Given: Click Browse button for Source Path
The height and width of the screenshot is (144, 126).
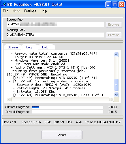Looking at the screenshot, I should click(114, 24).
